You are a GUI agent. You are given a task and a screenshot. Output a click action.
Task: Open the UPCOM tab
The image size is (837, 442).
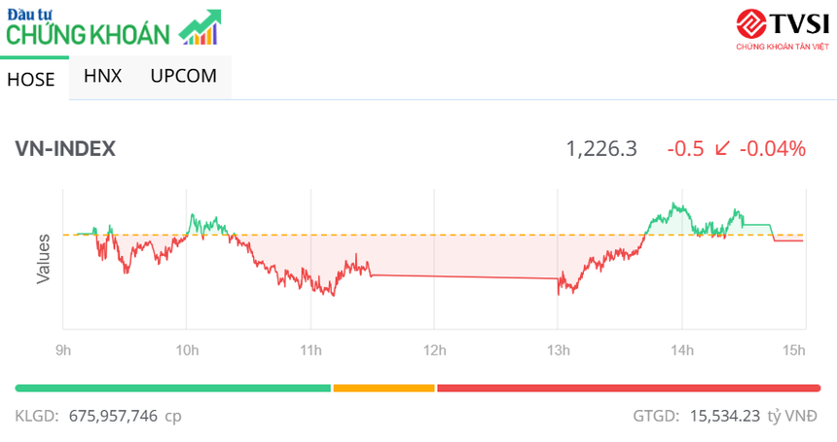click(183, 76)
